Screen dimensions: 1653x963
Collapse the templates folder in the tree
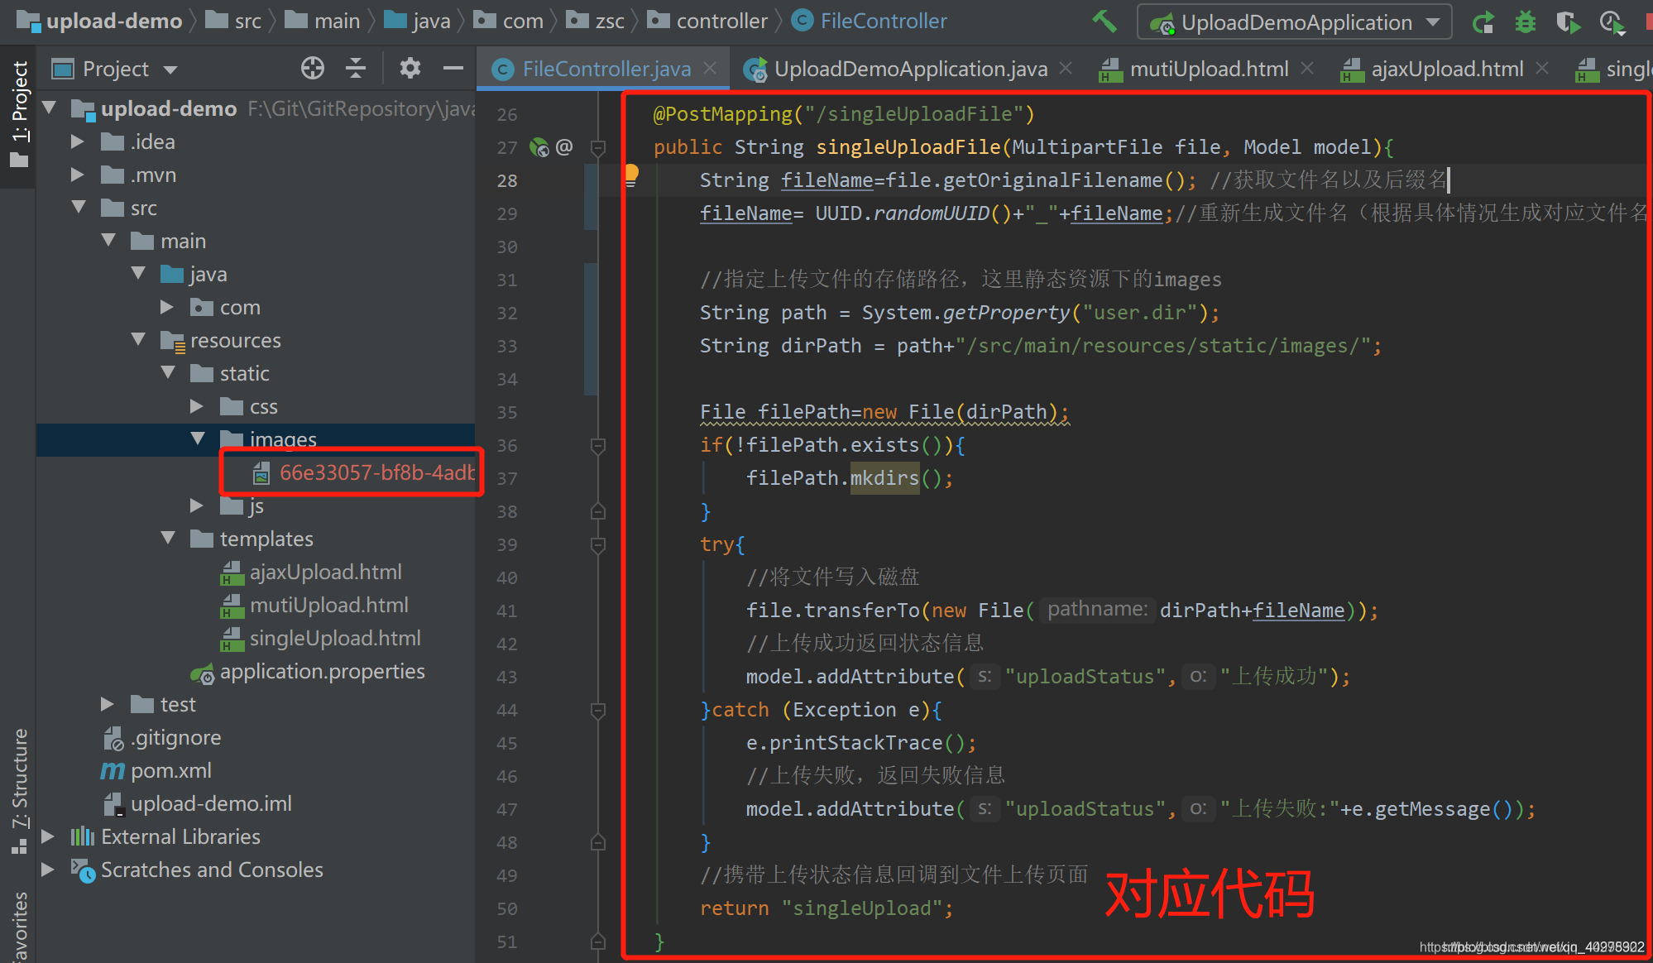pyautogui.click(x=168, y=539)
